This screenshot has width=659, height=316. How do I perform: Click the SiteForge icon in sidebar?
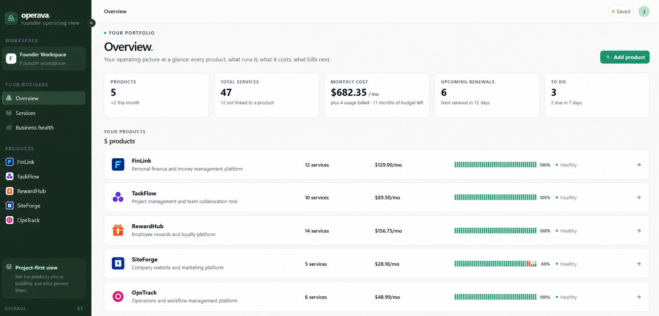pos(10,206)
